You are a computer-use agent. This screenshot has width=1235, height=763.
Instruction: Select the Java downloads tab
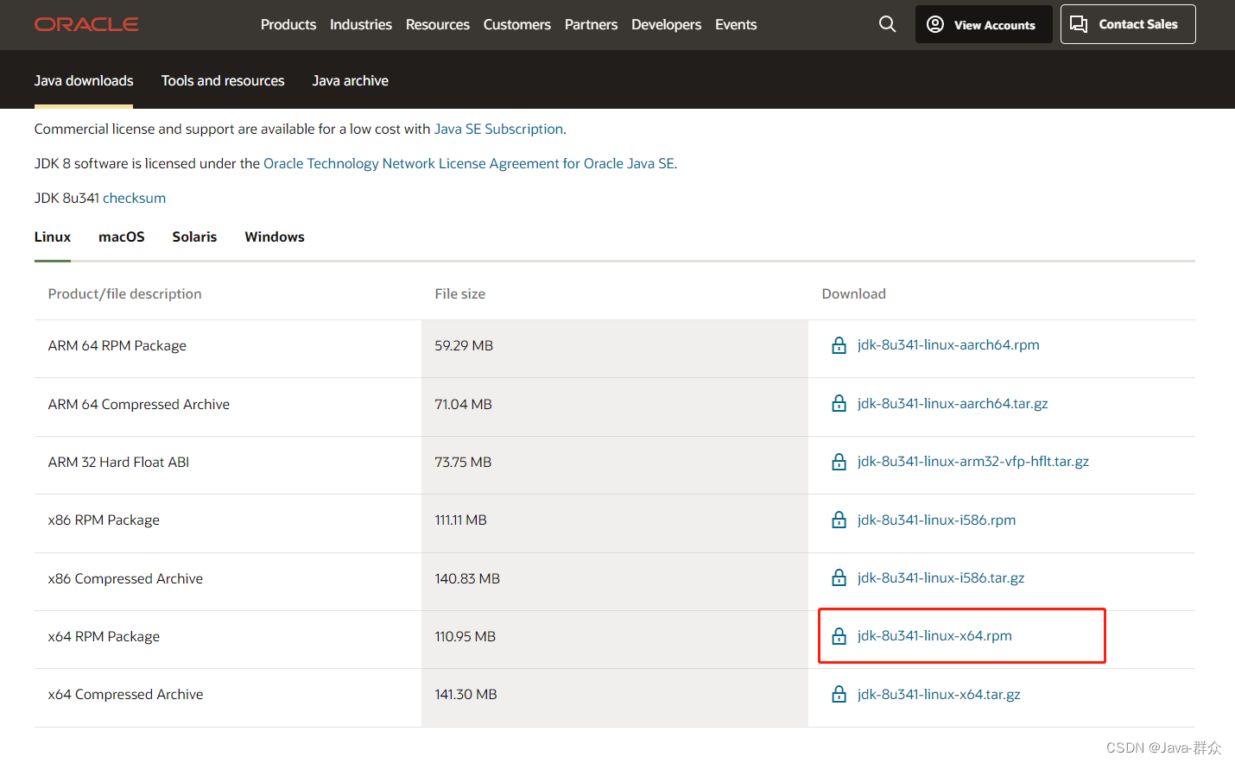(x=84, y=80)
